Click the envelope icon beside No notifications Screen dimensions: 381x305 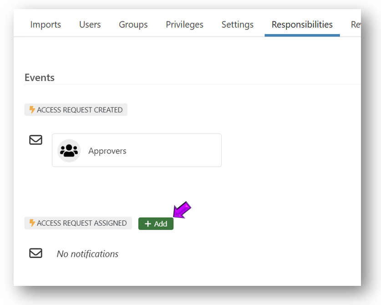click(x=36, y=253)
